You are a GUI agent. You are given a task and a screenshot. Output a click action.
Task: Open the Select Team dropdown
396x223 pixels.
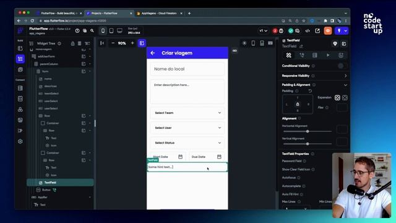coord(187,113)
